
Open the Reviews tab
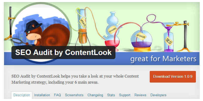140,95
